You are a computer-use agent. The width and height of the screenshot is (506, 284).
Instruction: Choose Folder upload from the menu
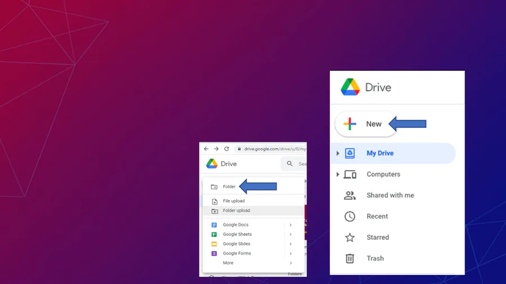tap(236, 210)
